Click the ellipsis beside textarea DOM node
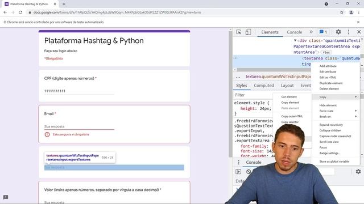Viewport: 364px width, 204px height. 235,58
